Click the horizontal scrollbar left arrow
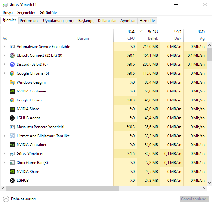This screenshot has width=212, height=207. 3,188
